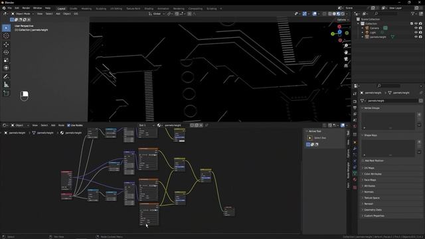This screenshot has height=239, width=425.
Task: Click the viewport pan hand icon
Action: [x=346, y=52]
